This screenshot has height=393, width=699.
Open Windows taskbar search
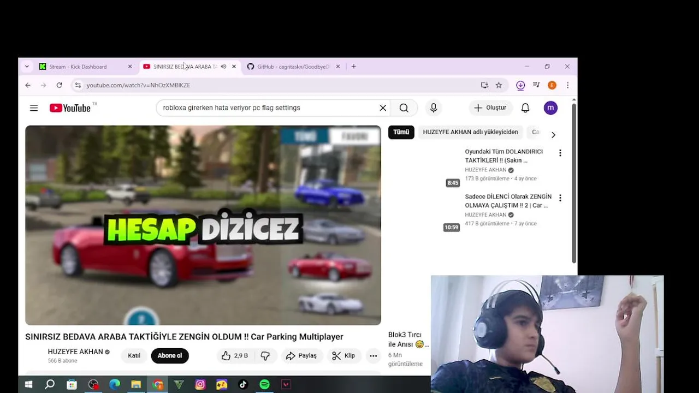pos(50,385)
